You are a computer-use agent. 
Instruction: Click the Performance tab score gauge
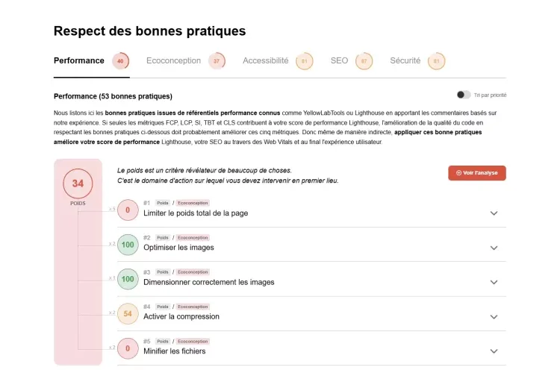tap(120, 61)
